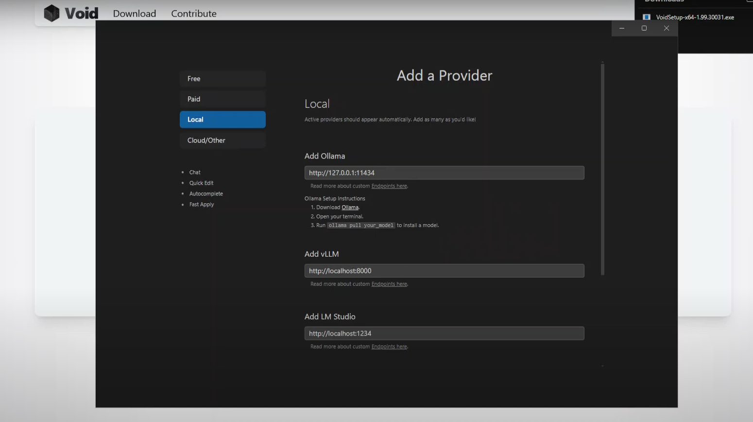Screen dimensions: 753x422
Task: Click the Void wordmark text in header
Action: pyautogui.click(x=82, y=14)
